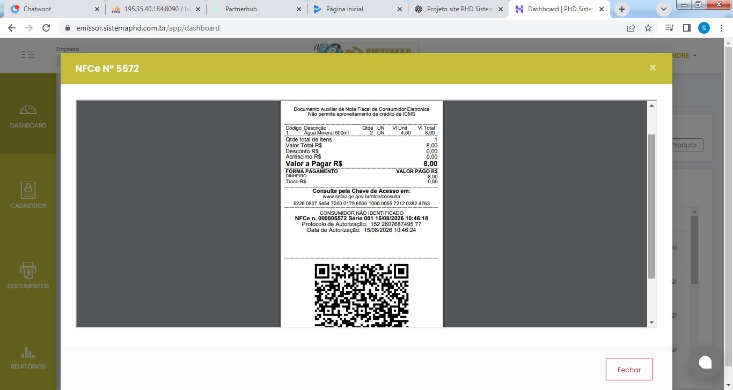
Task: Bookmark this page with the star icon
Action: pos(648,28)
